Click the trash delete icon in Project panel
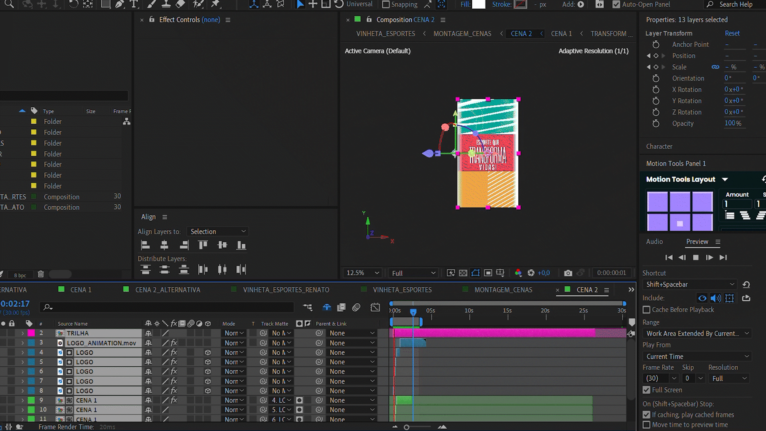Image resolution: width=766 pixels, height=431 pixels. coord(41,274)
